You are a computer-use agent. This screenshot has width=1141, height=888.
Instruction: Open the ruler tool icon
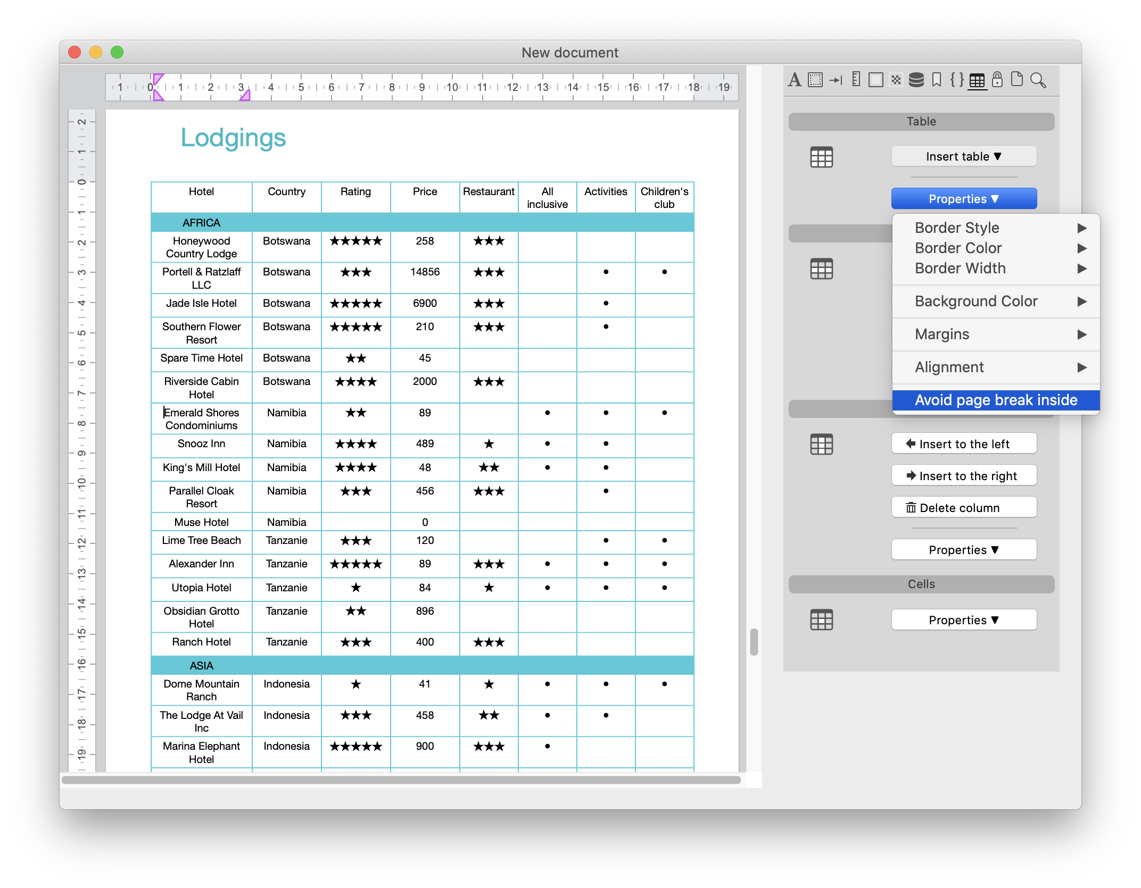coord(856,80)
